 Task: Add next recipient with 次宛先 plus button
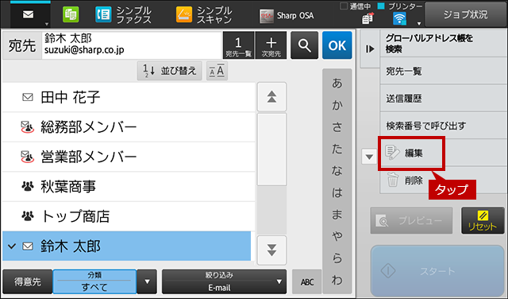click(271, 45)
